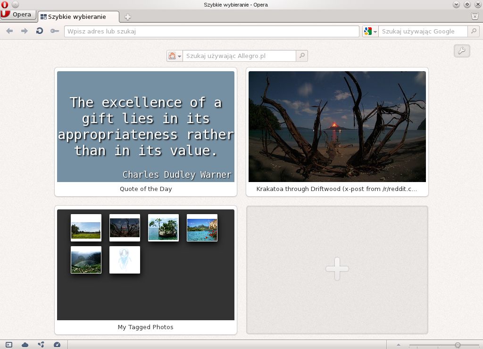483x349 pixels.
Task: Click the 'Krakatoa through Driftwood' caption
Action: point(337,189)
